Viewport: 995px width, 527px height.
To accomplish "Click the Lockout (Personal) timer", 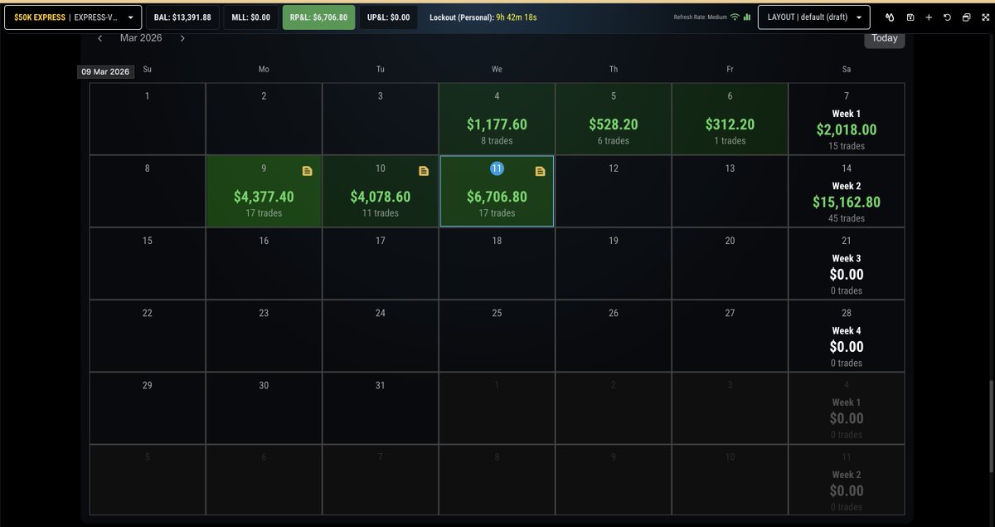I will 483,17.
